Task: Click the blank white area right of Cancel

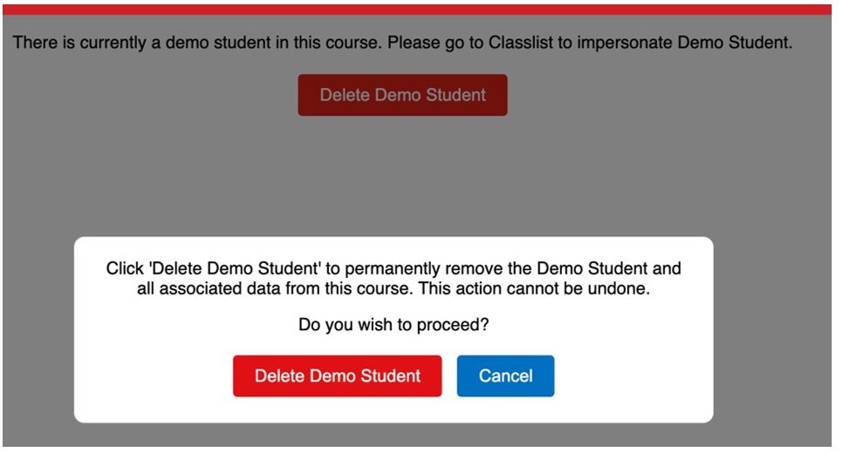Action: [633, 376]
